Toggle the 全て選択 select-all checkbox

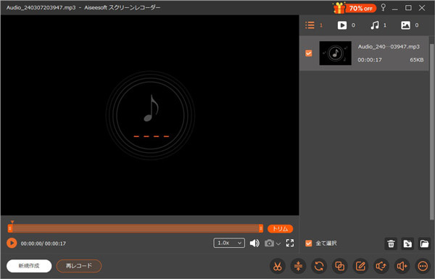point(309,243)
